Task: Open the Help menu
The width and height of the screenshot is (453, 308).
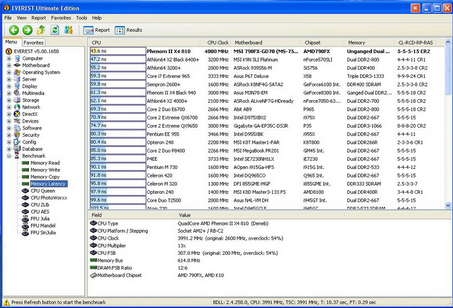Action: pyautogui.click(x=97, y=18)
